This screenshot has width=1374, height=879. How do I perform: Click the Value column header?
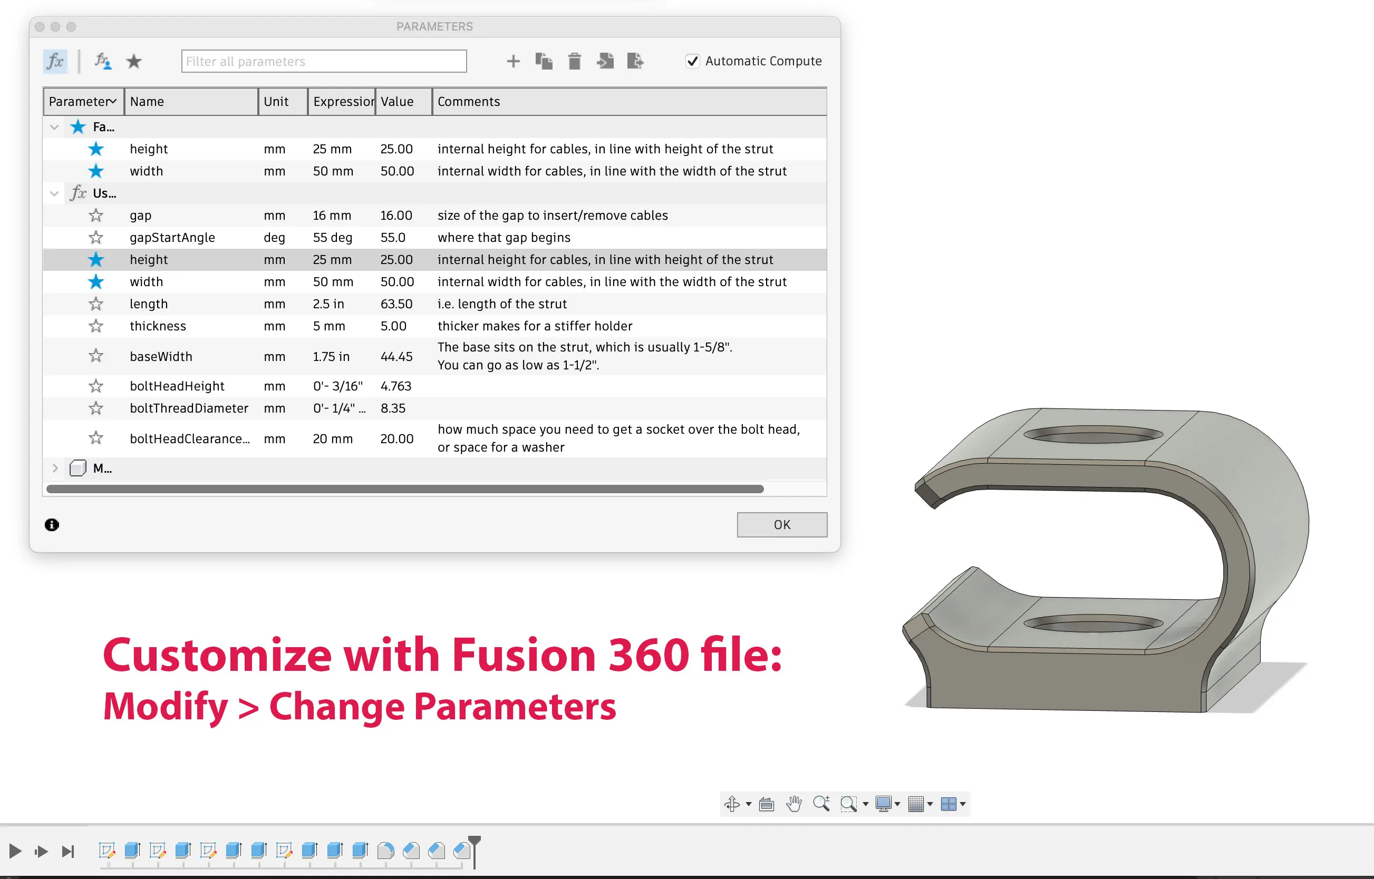(404, 102)
